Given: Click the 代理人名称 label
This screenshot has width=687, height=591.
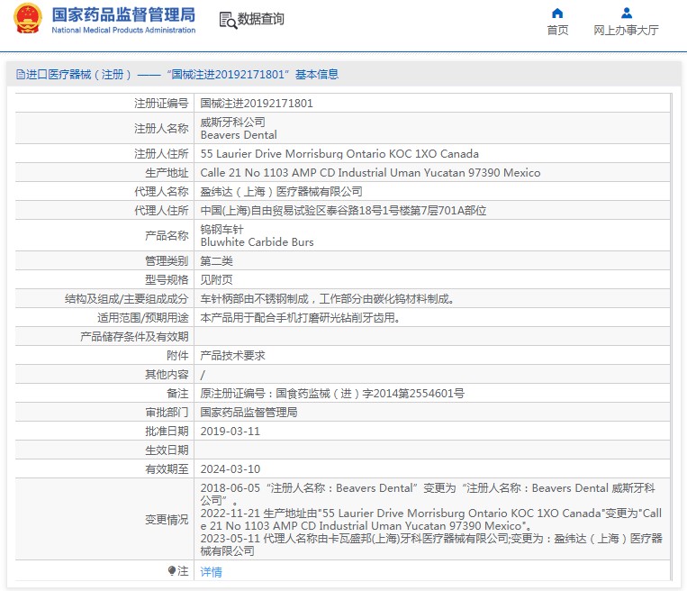Looking at the screenshot, I should [x=161, y=192].
